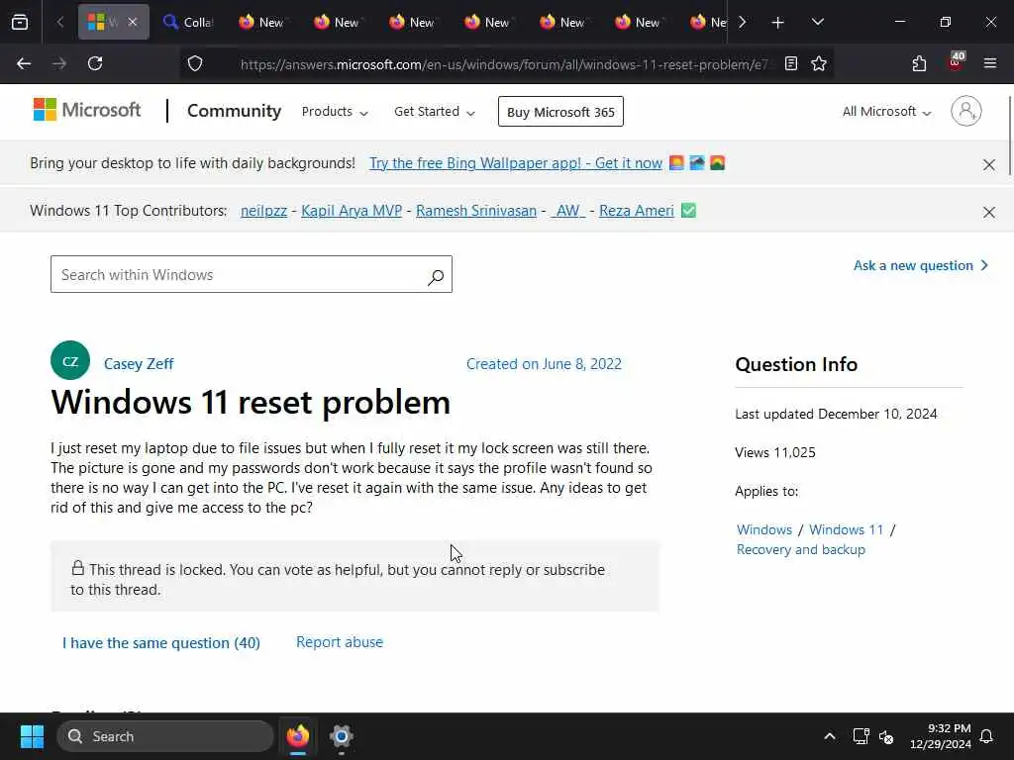Open Bing Wallpaper app link

[x=515, y=163]
